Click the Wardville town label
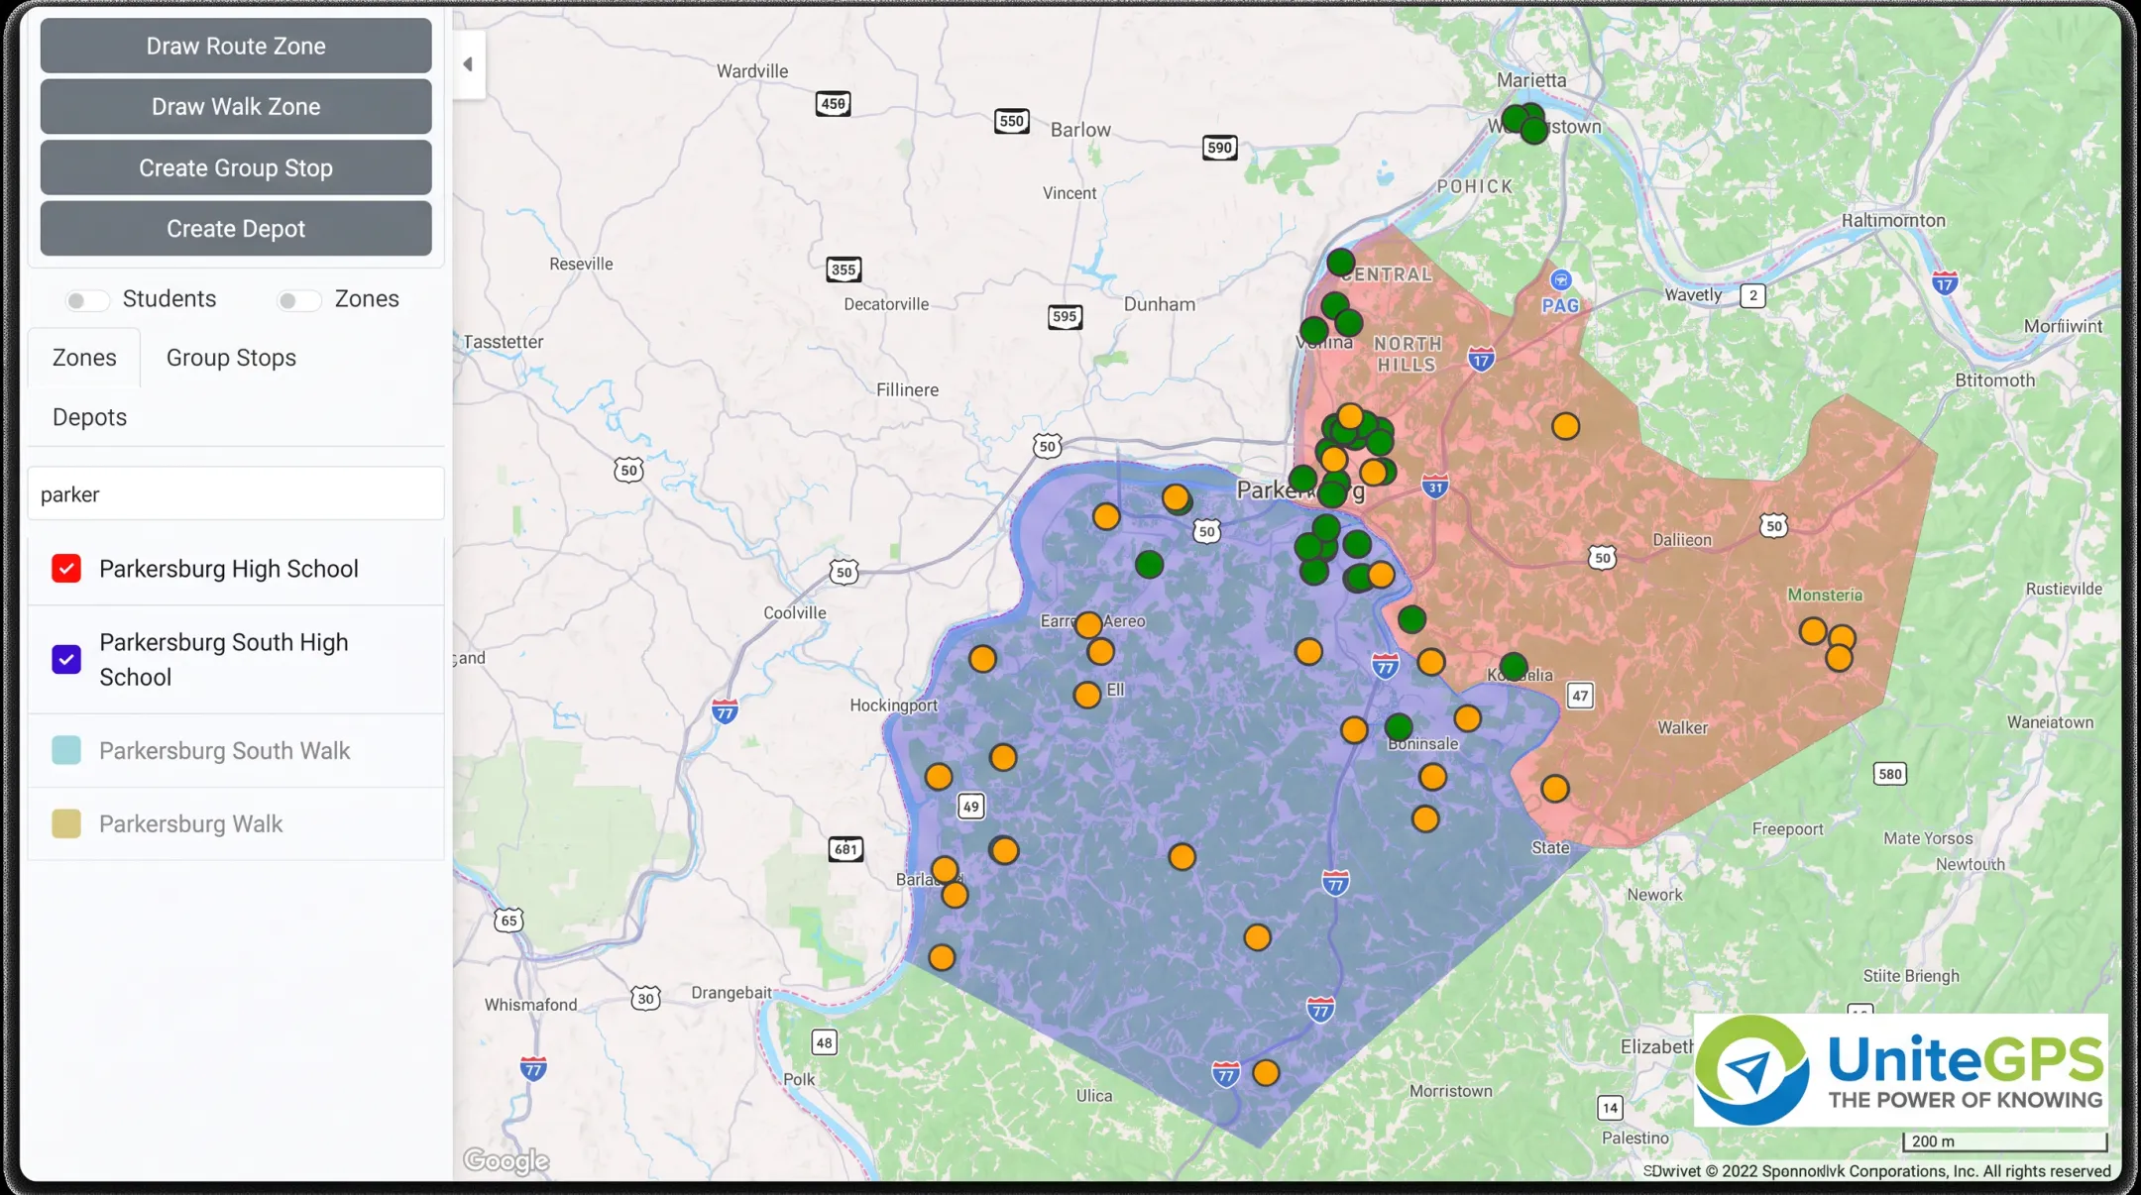The width and height of the screenshot is (2141, 1195). tap(752, 71)
